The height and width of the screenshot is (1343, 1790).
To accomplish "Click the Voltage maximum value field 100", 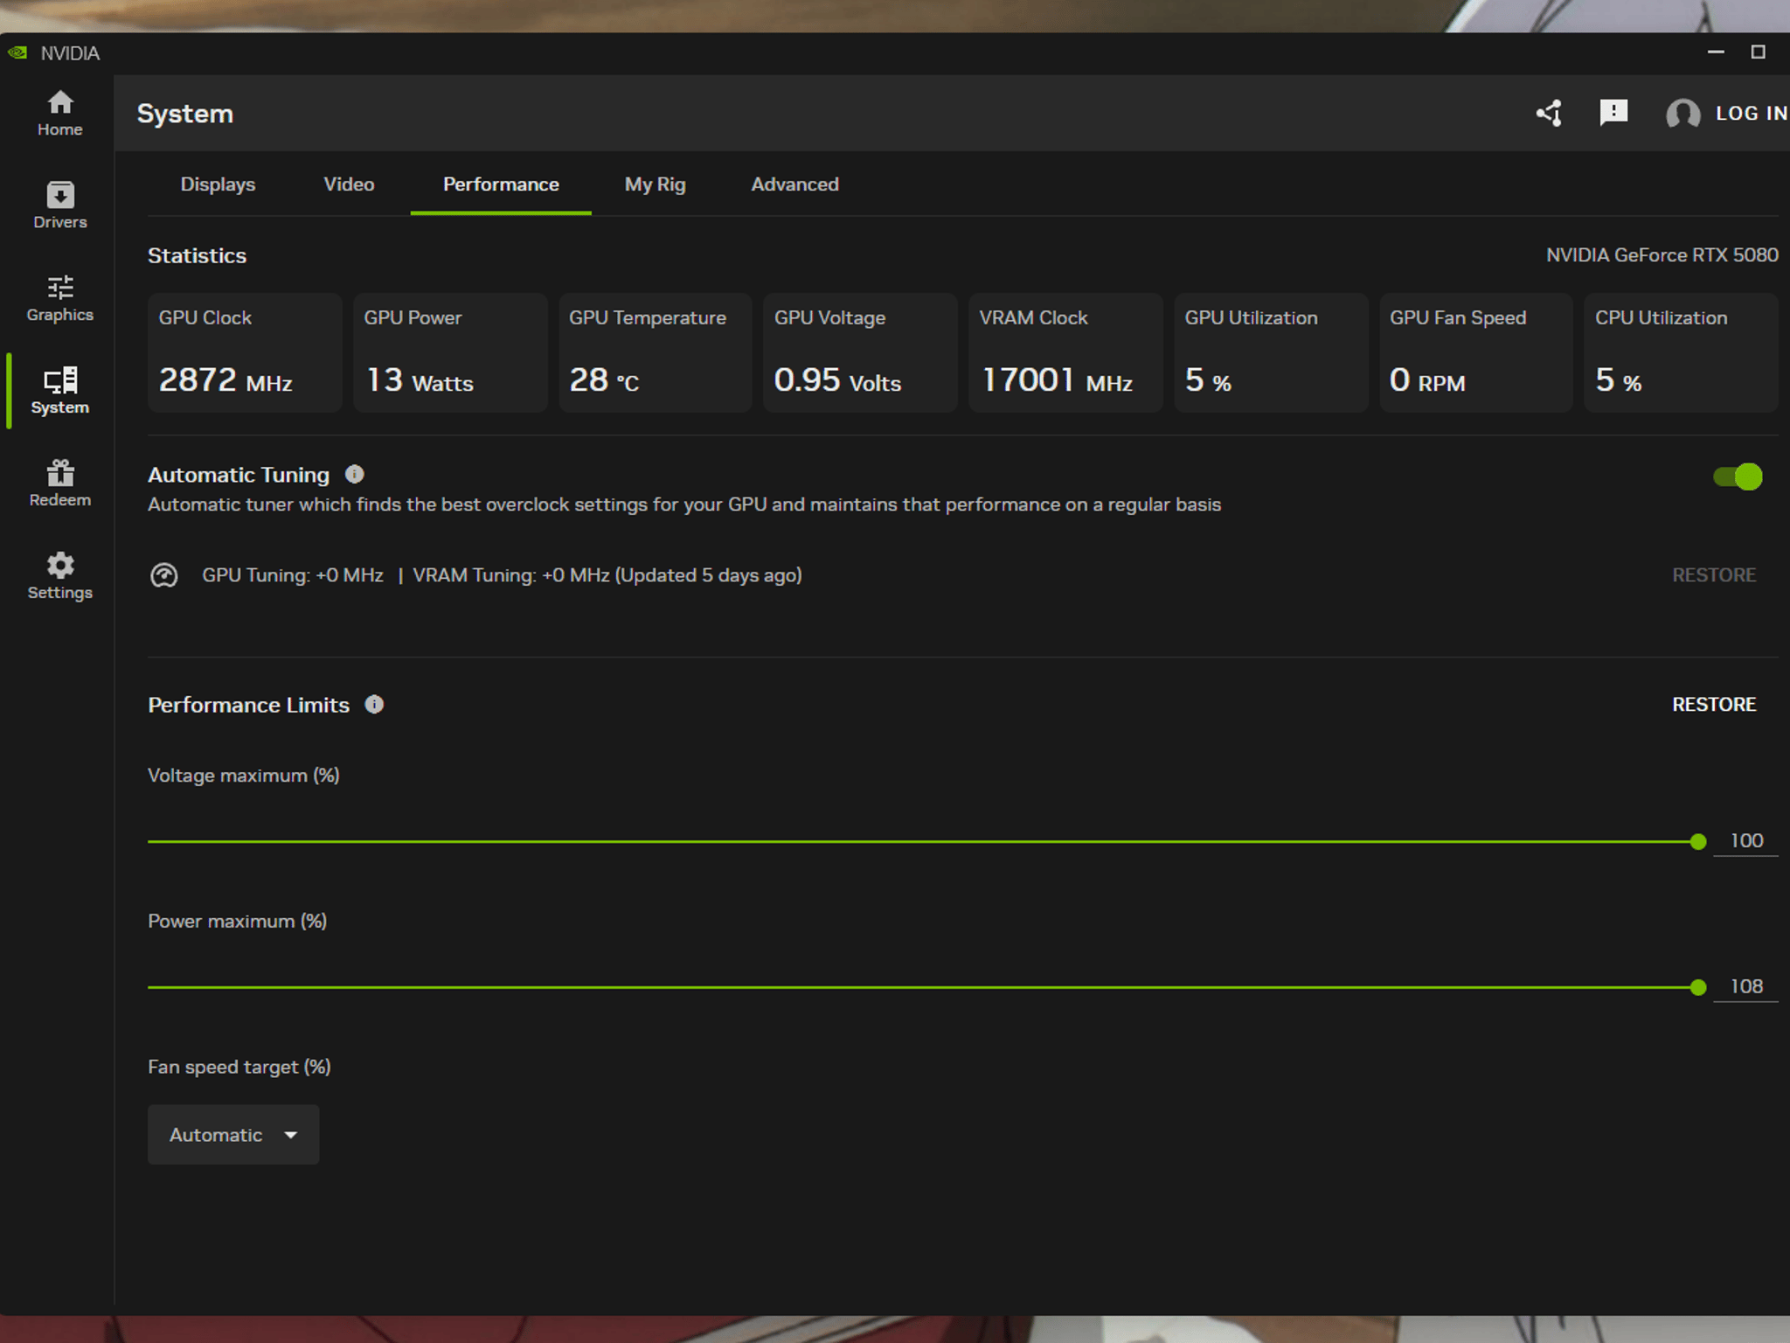I will (1745, 841).
